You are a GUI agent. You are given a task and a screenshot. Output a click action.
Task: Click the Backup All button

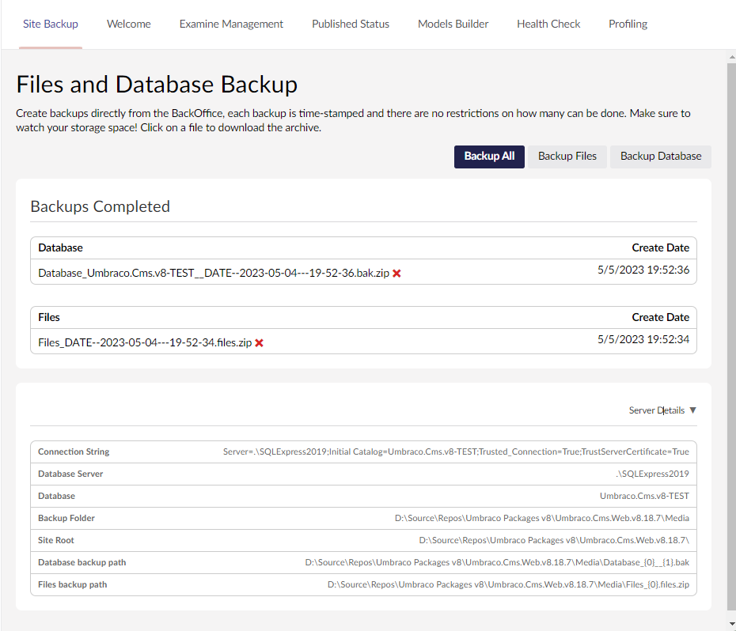[489, 157]
